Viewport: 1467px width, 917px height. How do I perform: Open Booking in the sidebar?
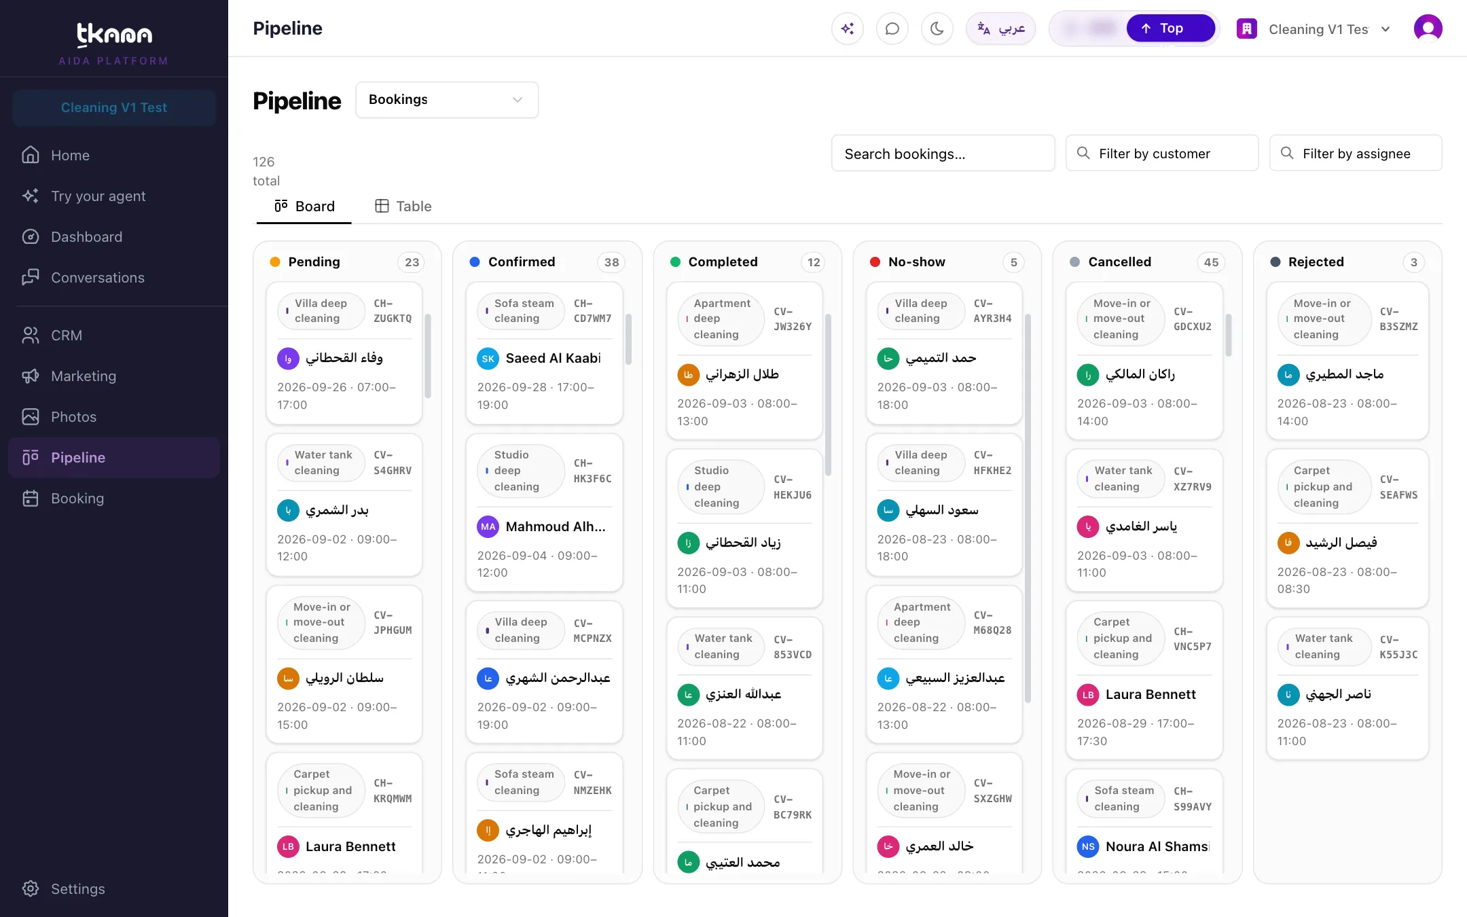click(x=114, y=499)
